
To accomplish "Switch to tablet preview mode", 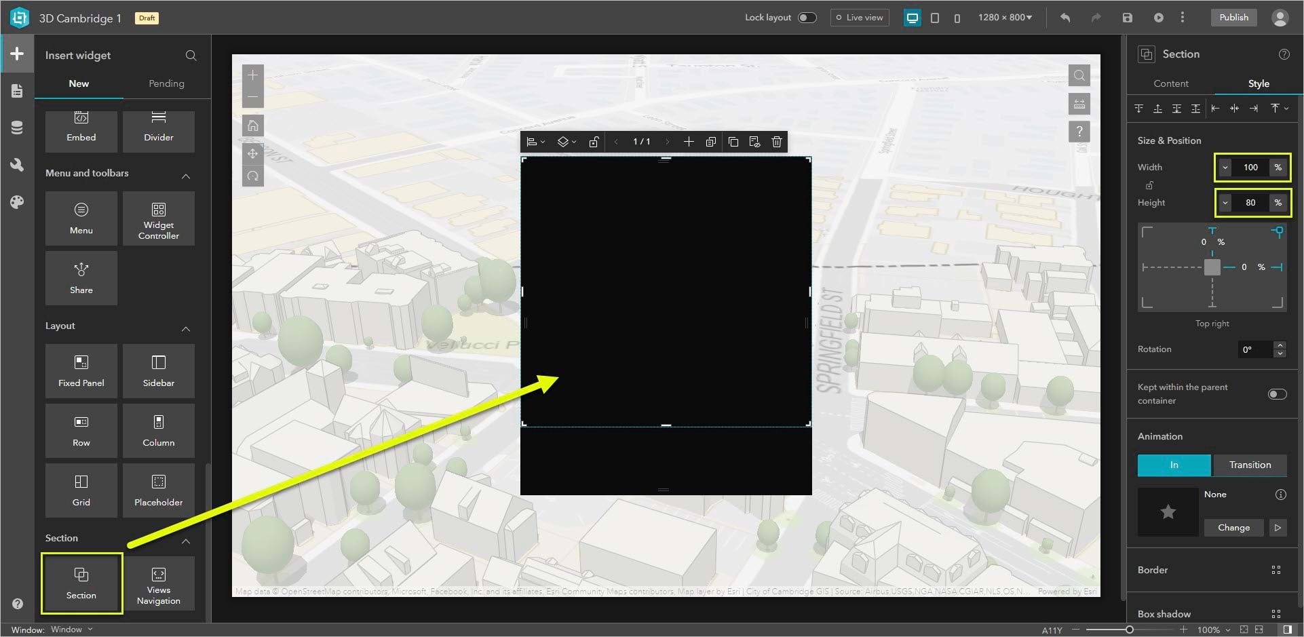I will coord(935,18).
